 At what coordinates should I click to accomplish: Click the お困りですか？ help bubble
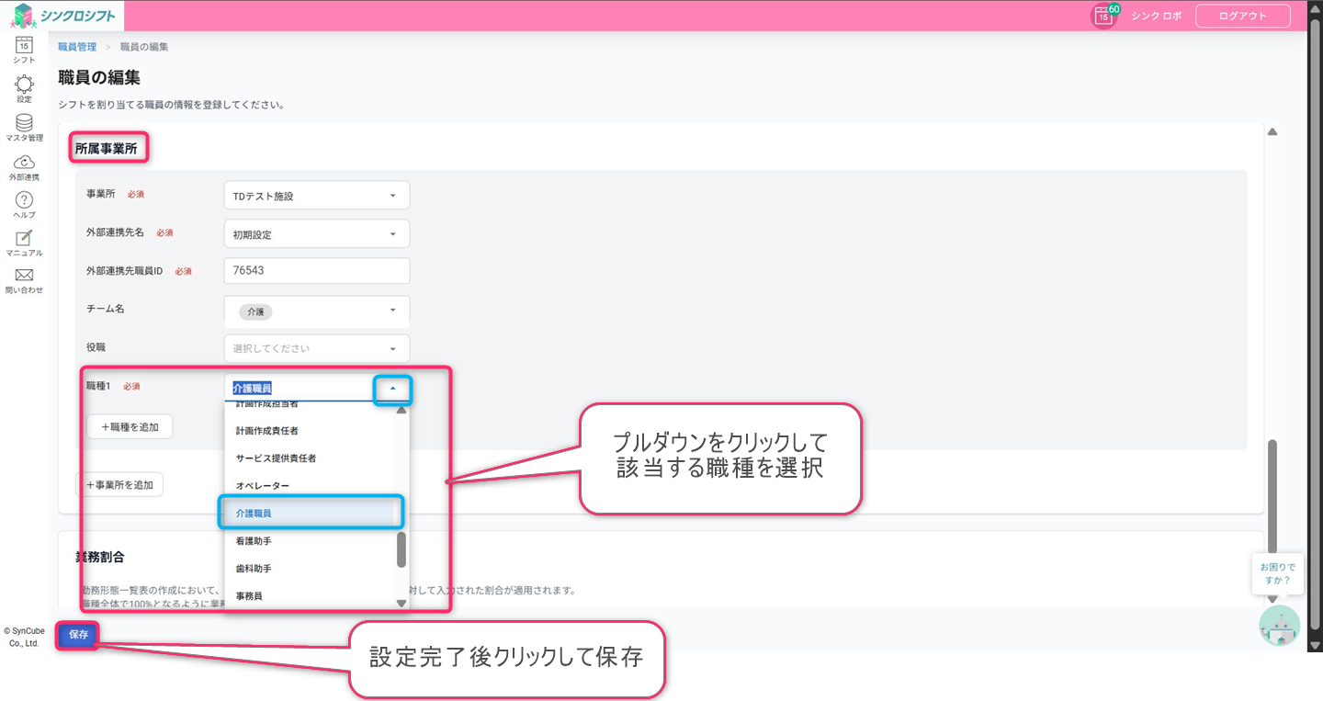1278,573
